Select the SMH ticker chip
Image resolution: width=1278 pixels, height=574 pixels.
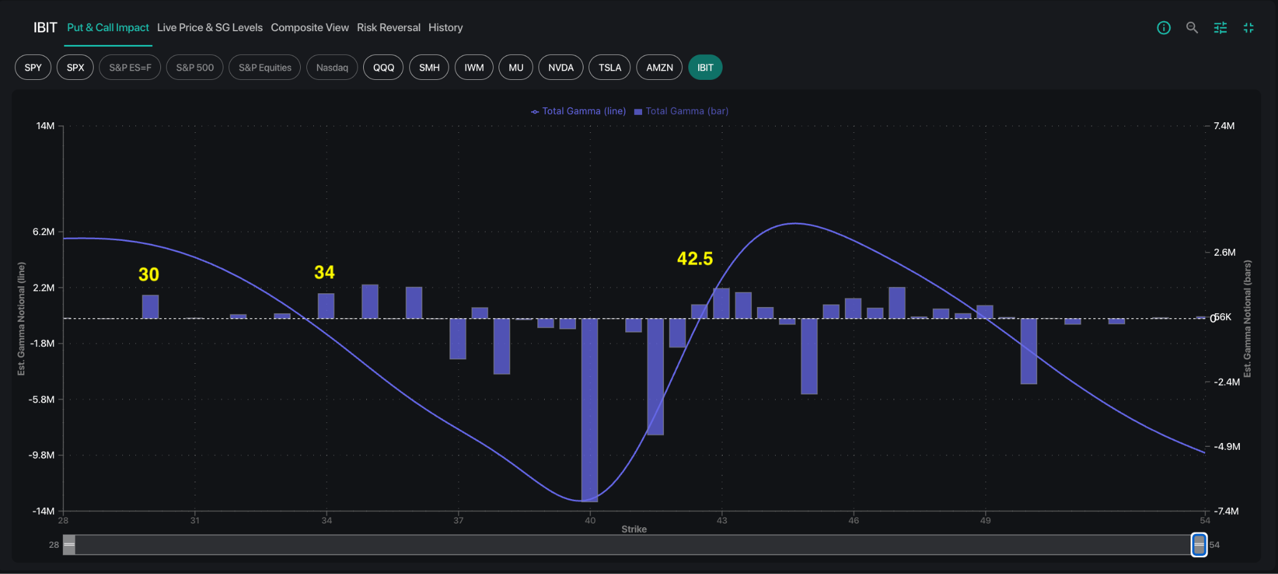pos(429,67)
